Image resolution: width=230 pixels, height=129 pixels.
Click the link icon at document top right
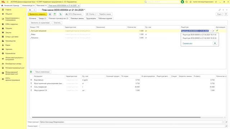tap(220, 10)
